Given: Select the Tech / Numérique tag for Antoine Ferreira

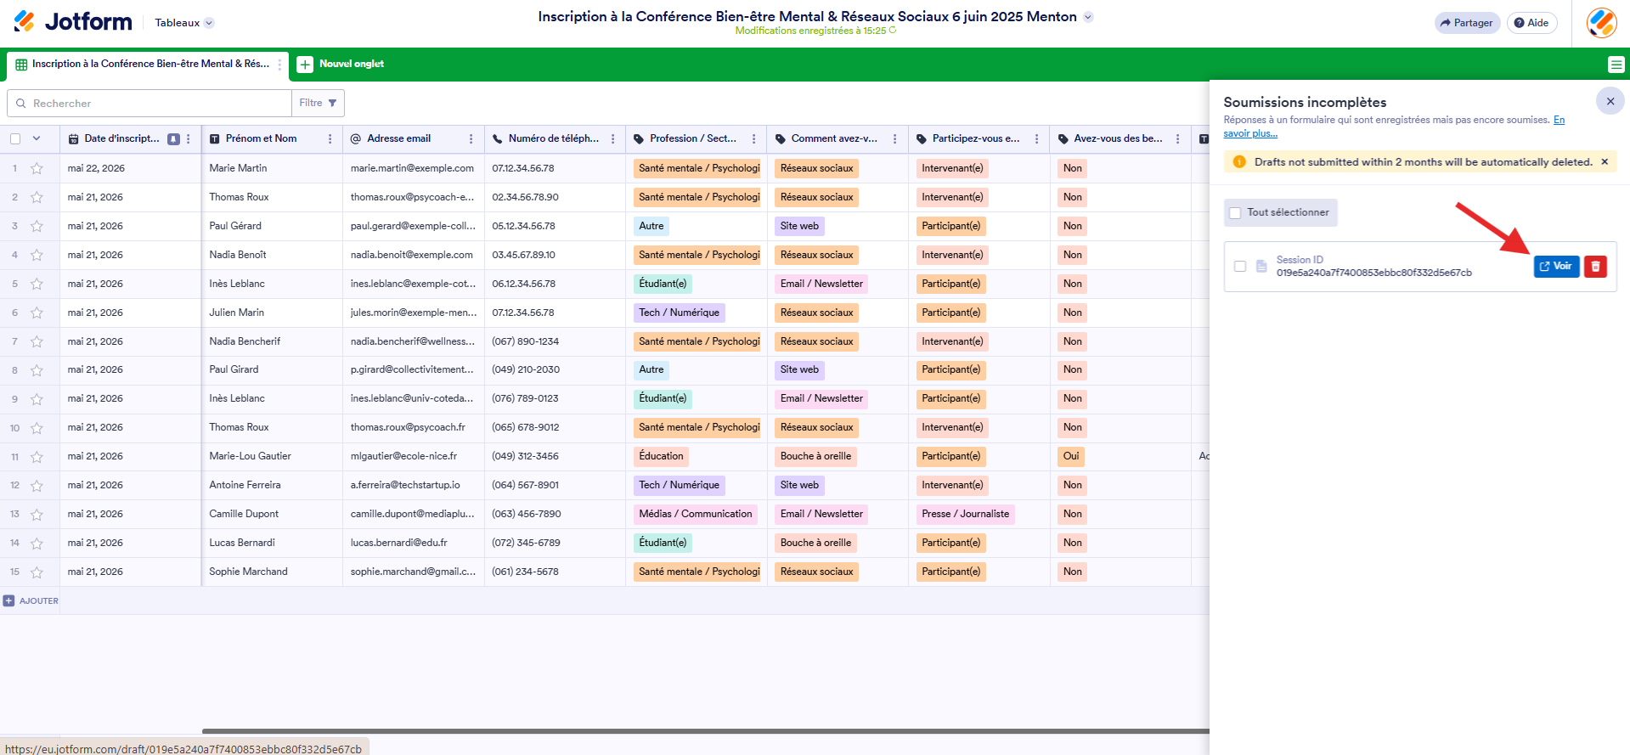Looking at the screenshot, I should click(x=679, y=485).
